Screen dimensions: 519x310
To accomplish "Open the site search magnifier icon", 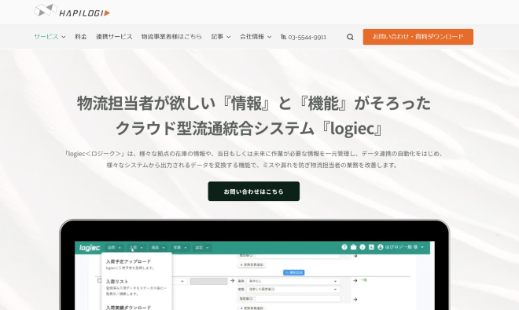I will (350, 37).
